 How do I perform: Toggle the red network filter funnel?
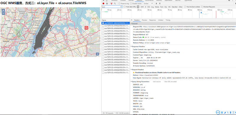pyautogui.click(x=112, y=4)
